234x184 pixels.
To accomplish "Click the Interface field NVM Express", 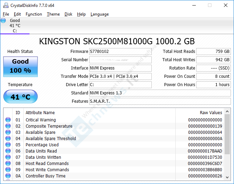I will point(120,68).
